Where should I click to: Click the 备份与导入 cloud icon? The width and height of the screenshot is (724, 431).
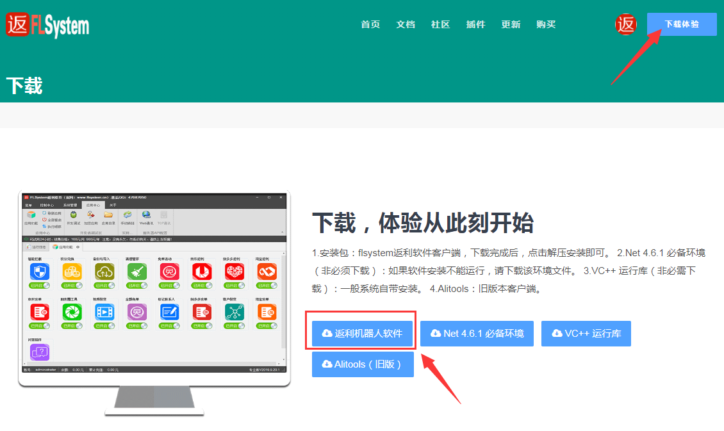(x=104, y=272)
